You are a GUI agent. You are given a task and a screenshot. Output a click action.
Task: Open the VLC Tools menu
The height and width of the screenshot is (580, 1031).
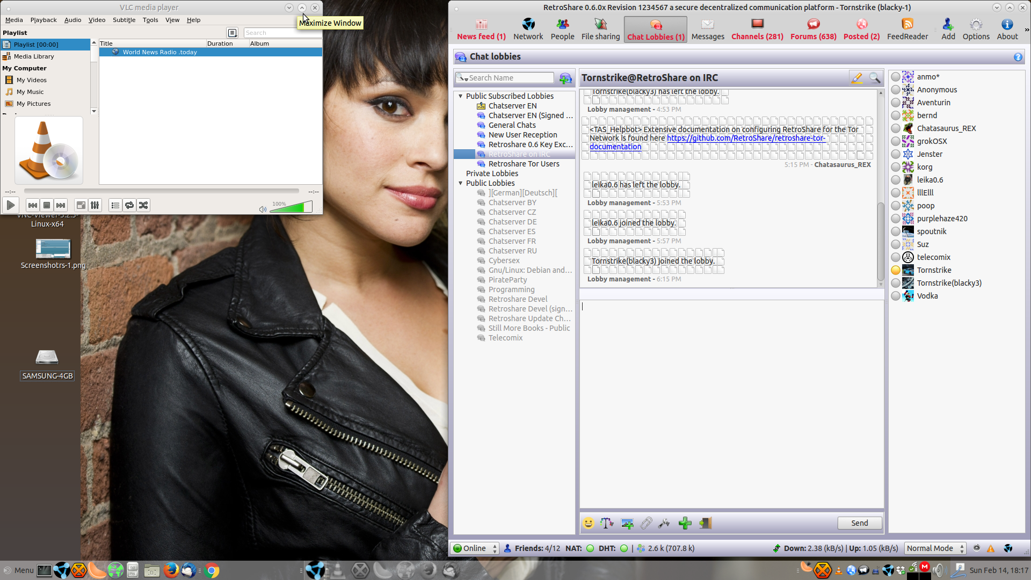pyautogui.click(x=150, y=20)
